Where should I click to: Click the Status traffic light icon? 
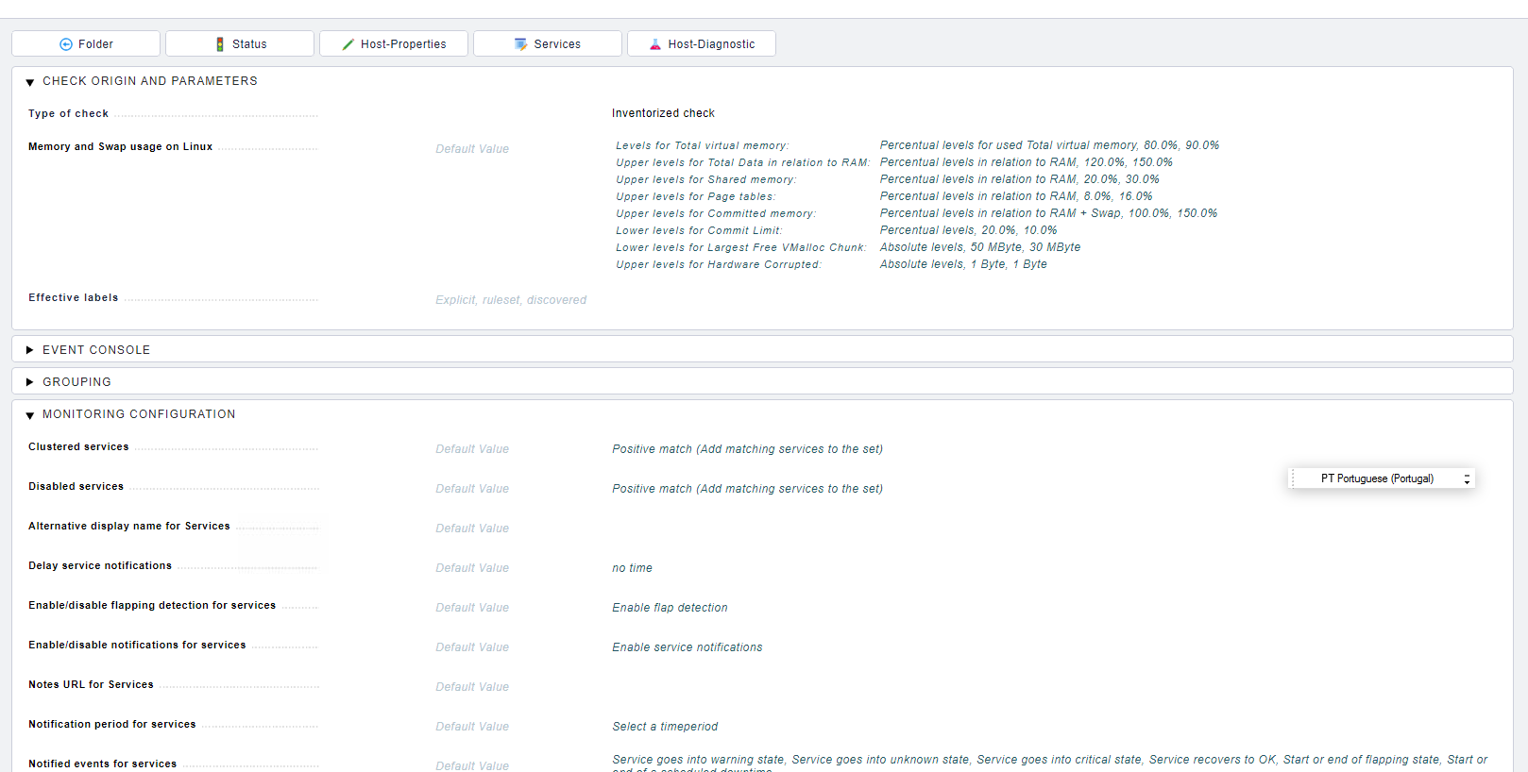(x=220, y=44)
